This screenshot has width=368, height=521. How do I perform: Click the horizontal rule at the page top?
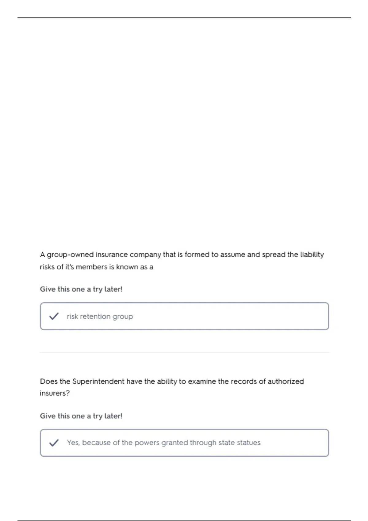pyautogui.click(x=184, y=18)
